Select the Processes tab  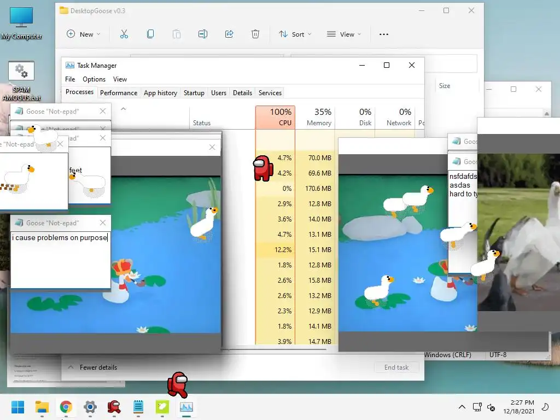[x=79, y=92]
